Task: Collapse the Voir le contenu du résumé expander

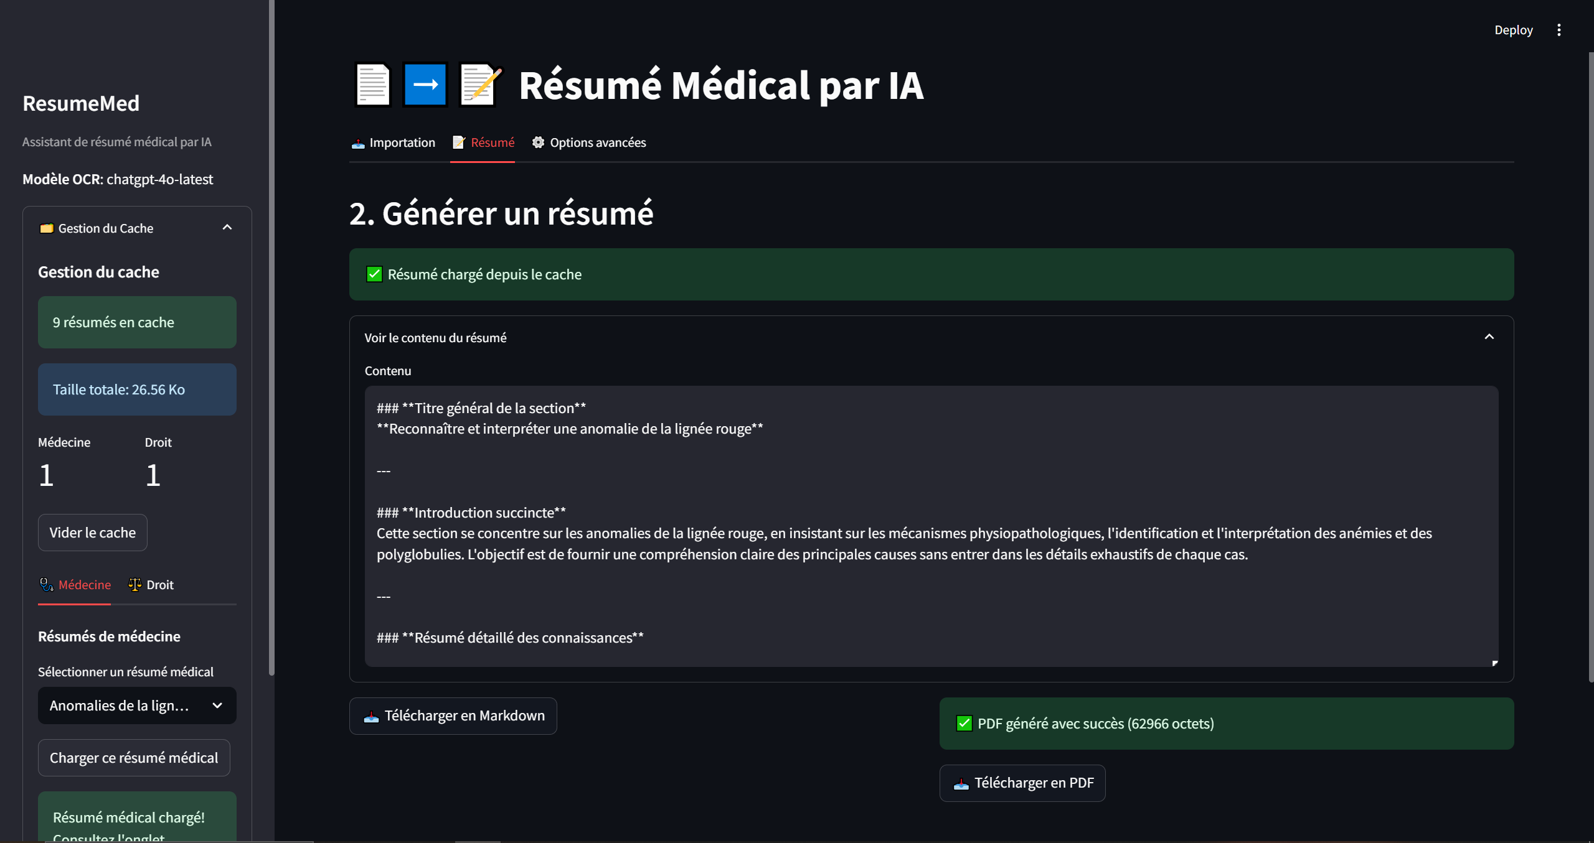Action: 1489,337
